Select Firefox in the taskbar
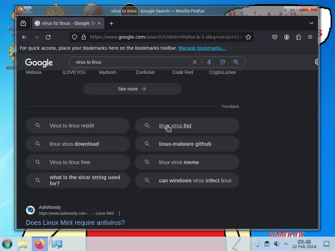This screenshot has height=251, width=335. click(40, 244)
